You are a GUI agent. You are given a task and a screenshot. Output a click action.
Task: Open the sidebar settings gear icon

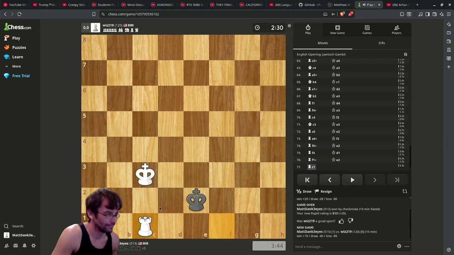[34, 245]
